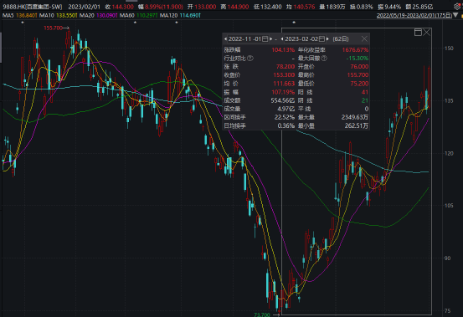Click the 最大回撤 value -15.30%
Viewport: 463px width, 317px height.
coord(358,59)
